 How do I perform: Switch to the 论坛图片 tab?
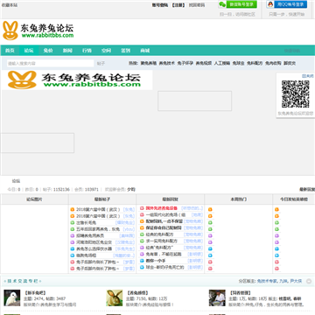click(x=34, y=199)
